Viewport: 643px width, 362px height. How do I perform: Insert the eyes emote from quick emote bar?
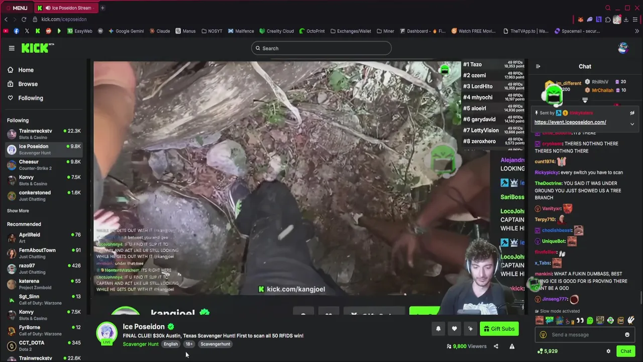click(x=580, y=320)
